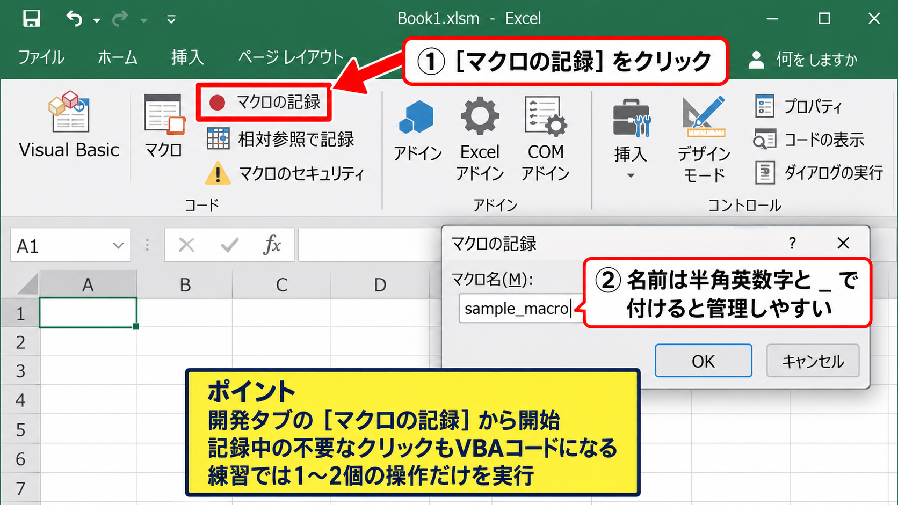Switch to the ページ レイアウト tab

click(x=291, y=57)
